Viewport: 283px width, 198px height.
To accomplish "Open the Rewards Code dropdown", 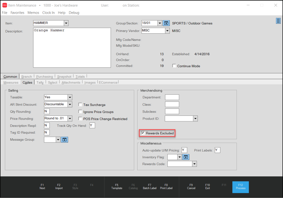I will (194, 164).
